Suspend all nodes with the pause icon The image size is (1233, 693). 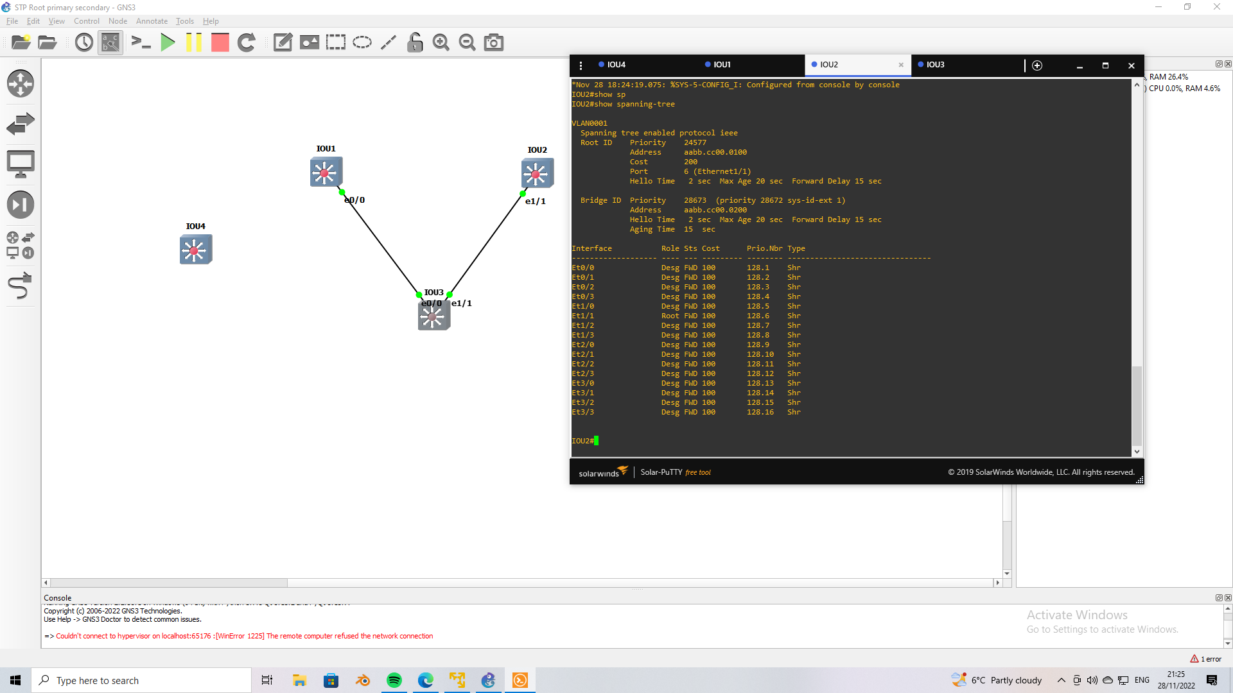pos(194,42)
